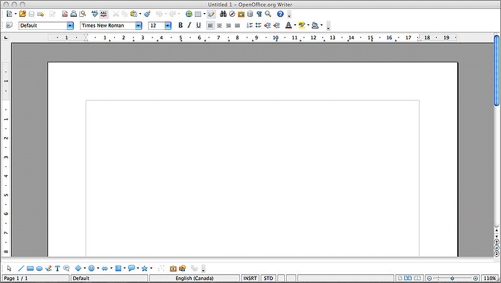
Task: Click the Print document icon
Action: point(74,14)
